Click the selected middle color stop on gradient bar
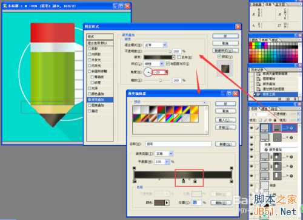This screenshot has width=303, height=220. point(184,181)
